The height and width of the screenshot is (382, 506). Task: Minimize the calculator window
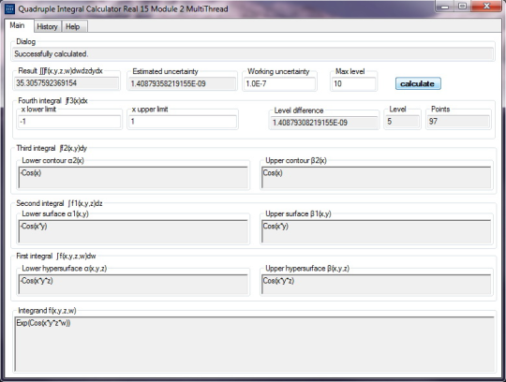tap(445, 7)
